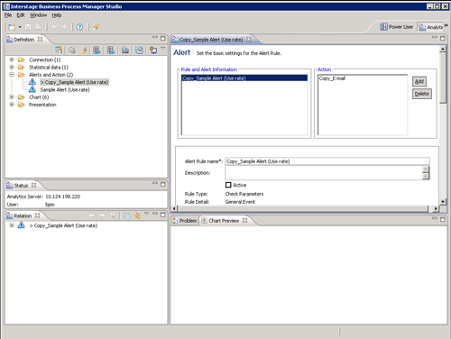The width and height of the screenshot is (451, 339).
Task: Click the Alert Rule name field
Action: coord(327,161)
